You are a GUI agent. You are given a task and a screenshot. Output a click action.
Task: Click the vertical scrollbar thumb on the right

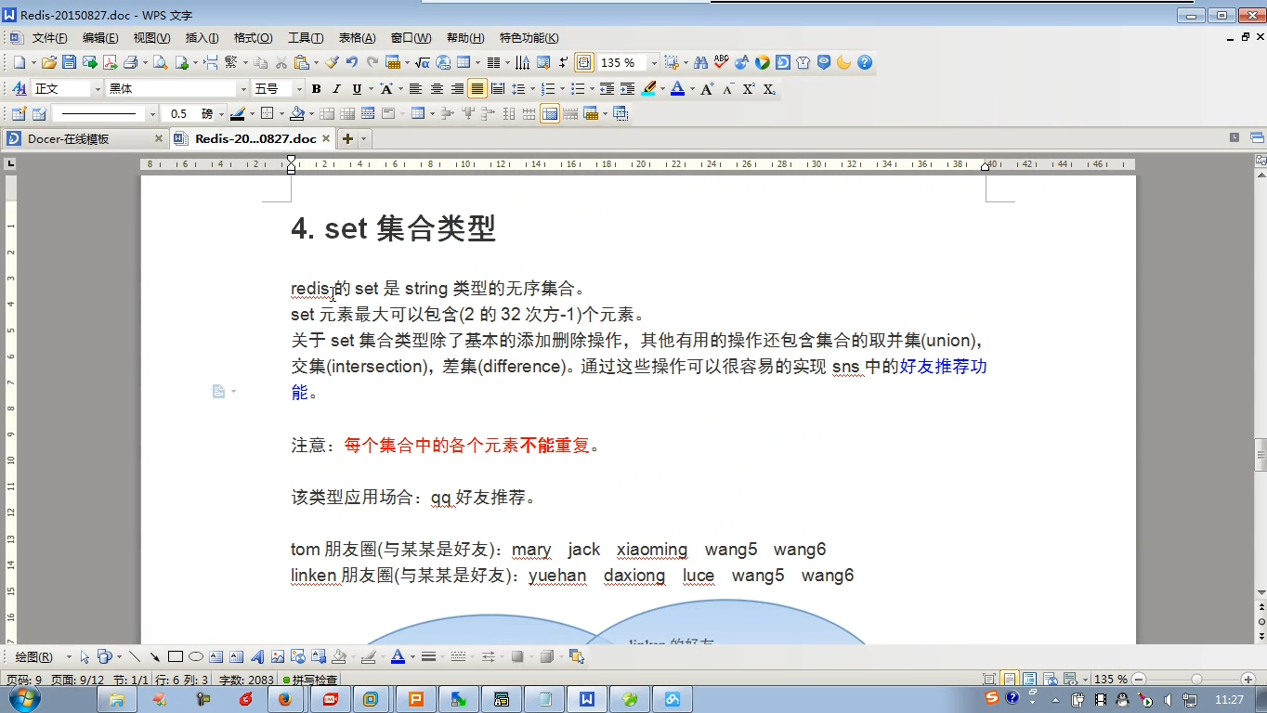1260,456
